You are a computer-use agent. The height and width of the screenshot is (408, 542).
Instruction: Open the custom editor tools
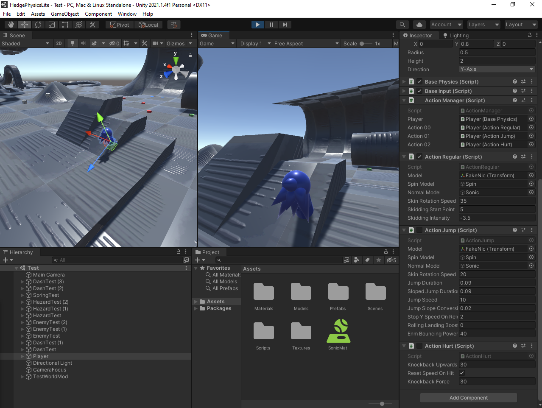92,25
